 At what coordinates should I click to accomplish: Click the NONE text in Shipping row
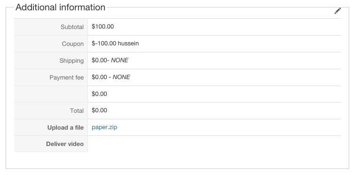(x=120, y=60)
